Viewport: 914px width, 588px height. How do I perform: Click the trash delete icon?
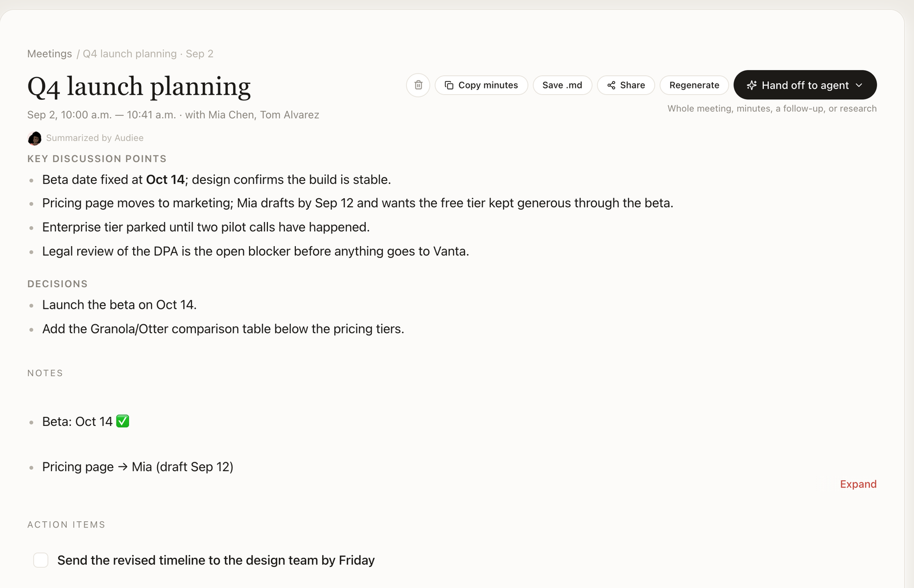(x=418, y=85)
